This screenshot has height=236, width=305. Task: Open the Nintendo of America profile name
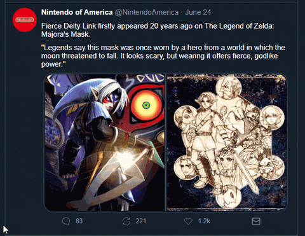[77, 12]
